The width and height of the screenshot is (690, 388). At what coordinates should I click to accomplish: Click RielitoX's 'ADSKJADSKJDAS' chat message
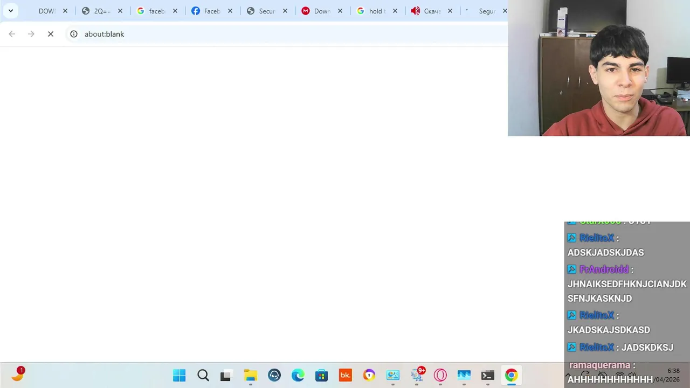point(605,252)
